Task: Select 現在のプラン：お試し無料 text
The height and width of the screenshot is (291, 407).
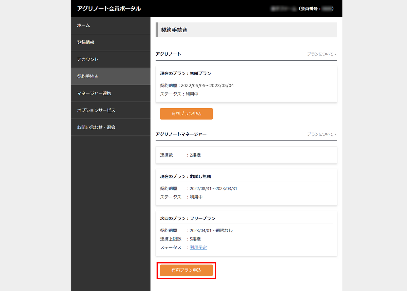Action: pos(186,176)
